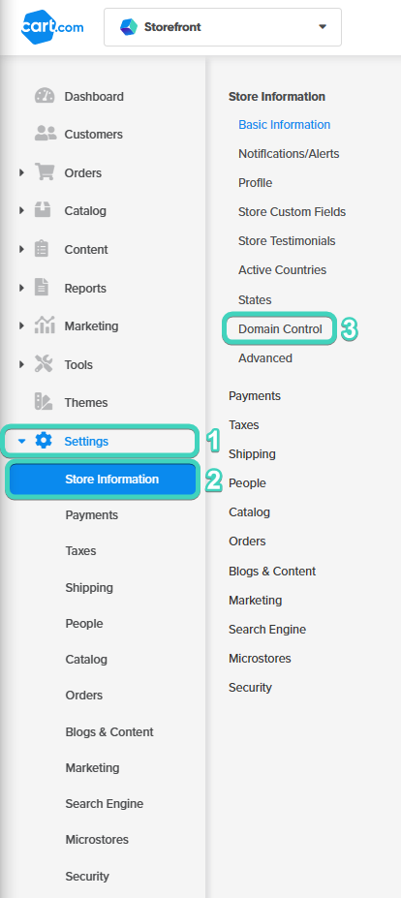
Task: Expand the Marketing section arrow
Action: (21, 325)
